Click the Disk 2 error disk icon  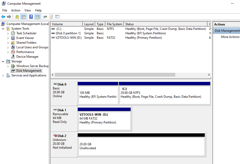55,136
